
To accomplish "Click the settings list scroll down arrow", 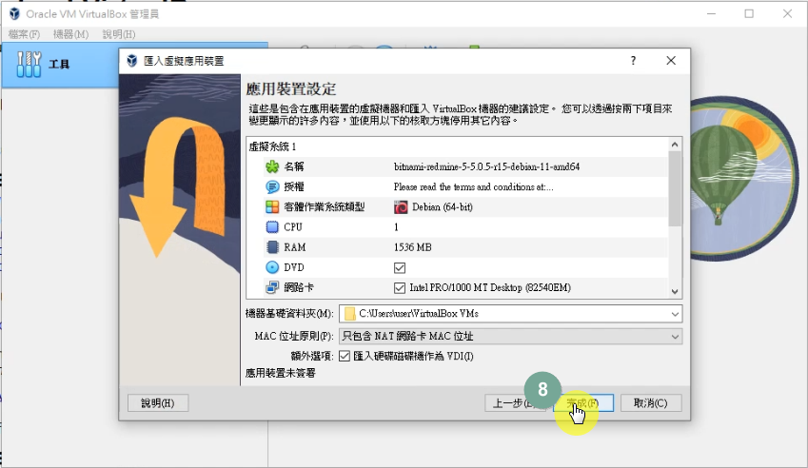I will point(675,291).
